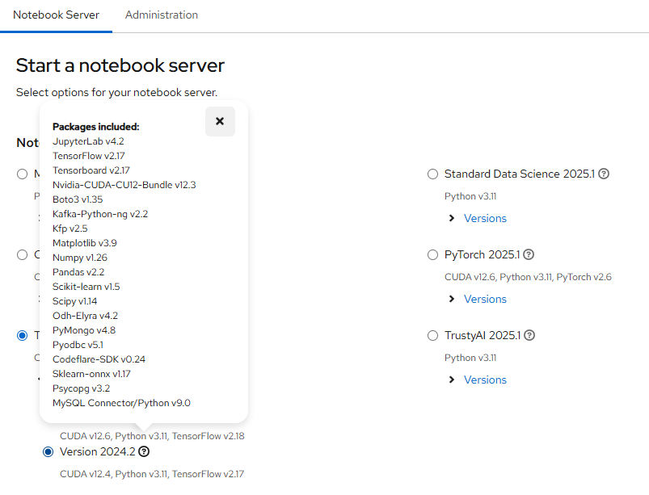The width and height of the screenshot is (649, 495).
Task: Open help icon next to PyTorch 2025.1
Action: pos(529,254)
